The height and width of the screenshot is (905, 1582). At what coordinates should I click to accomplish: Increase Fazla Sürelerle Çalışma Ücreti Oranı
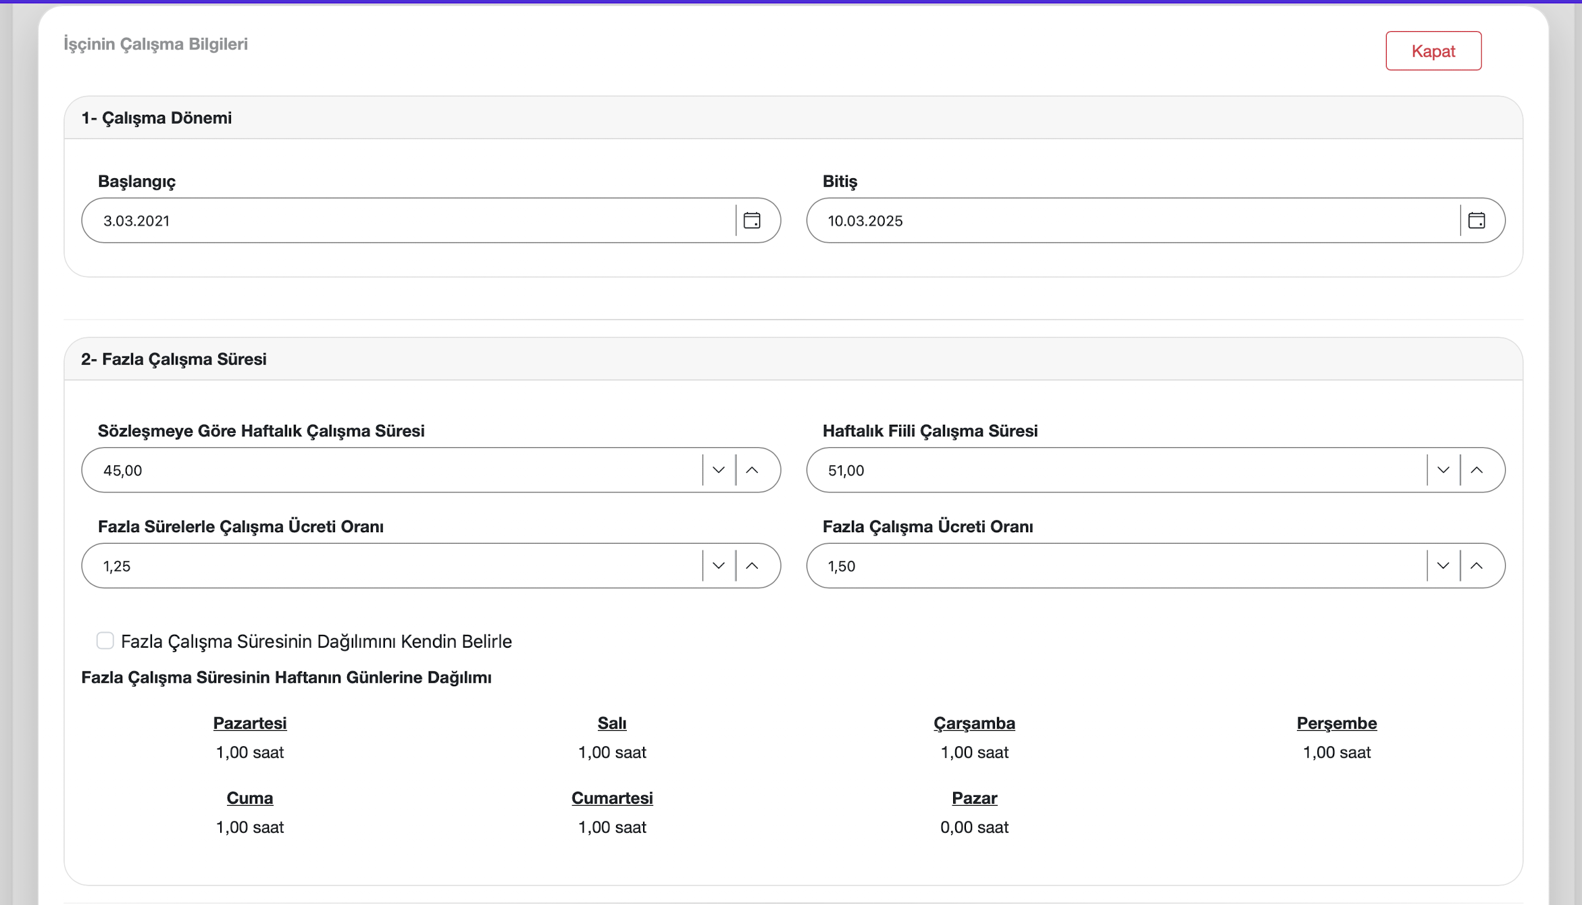[752, 566]
